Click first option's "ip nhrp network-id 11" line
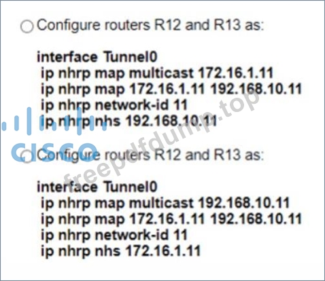 click(x=114, y=105)
